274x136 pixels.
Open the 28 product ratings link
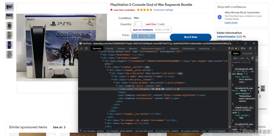[x=163, y=10]
